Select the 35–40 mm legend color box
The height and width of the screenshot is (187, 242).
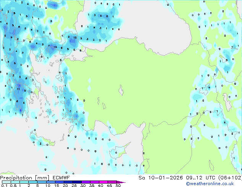[95, 182]
